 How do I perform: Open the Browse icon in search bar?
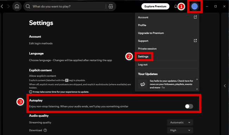coord(111,6)
